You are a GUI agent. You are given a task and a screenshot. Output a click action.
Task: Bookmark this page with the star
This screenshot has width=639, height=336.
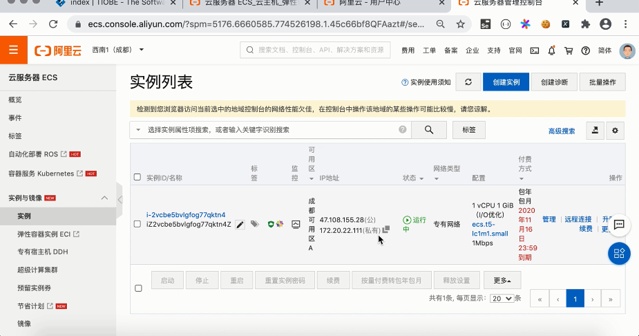pos(461,24)
